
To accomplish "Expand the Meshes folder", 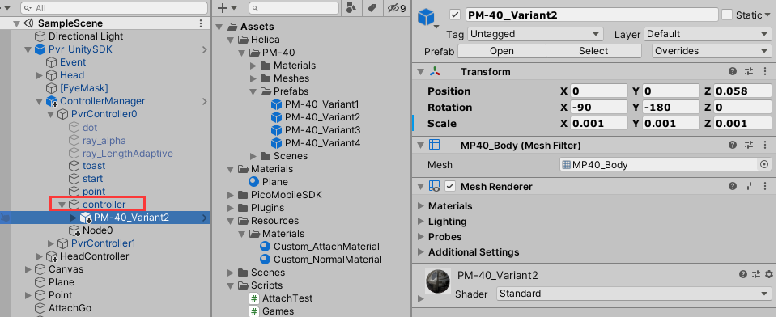I will click(253, 78).
